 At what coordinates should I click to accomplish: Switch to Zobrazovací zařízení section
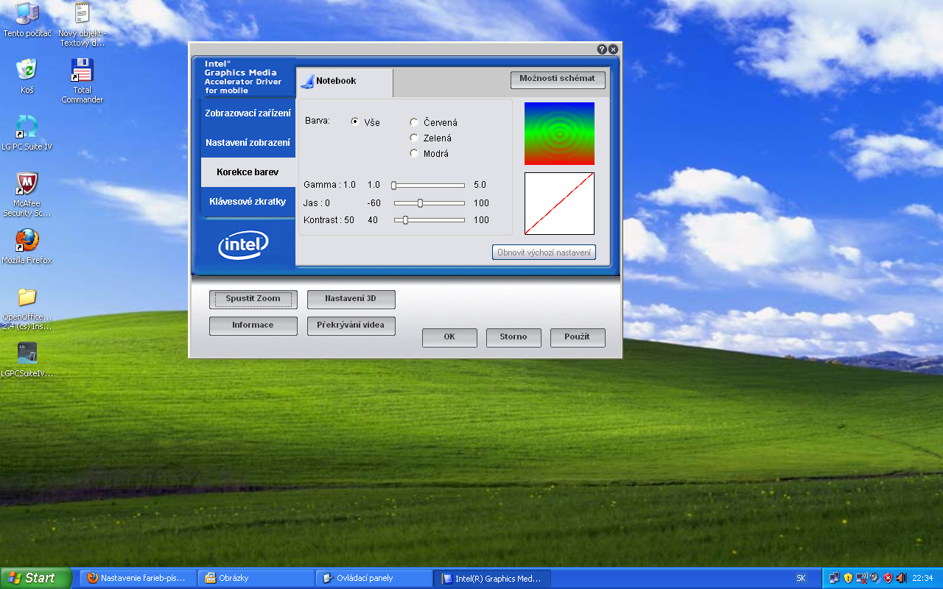click(248, 113)
